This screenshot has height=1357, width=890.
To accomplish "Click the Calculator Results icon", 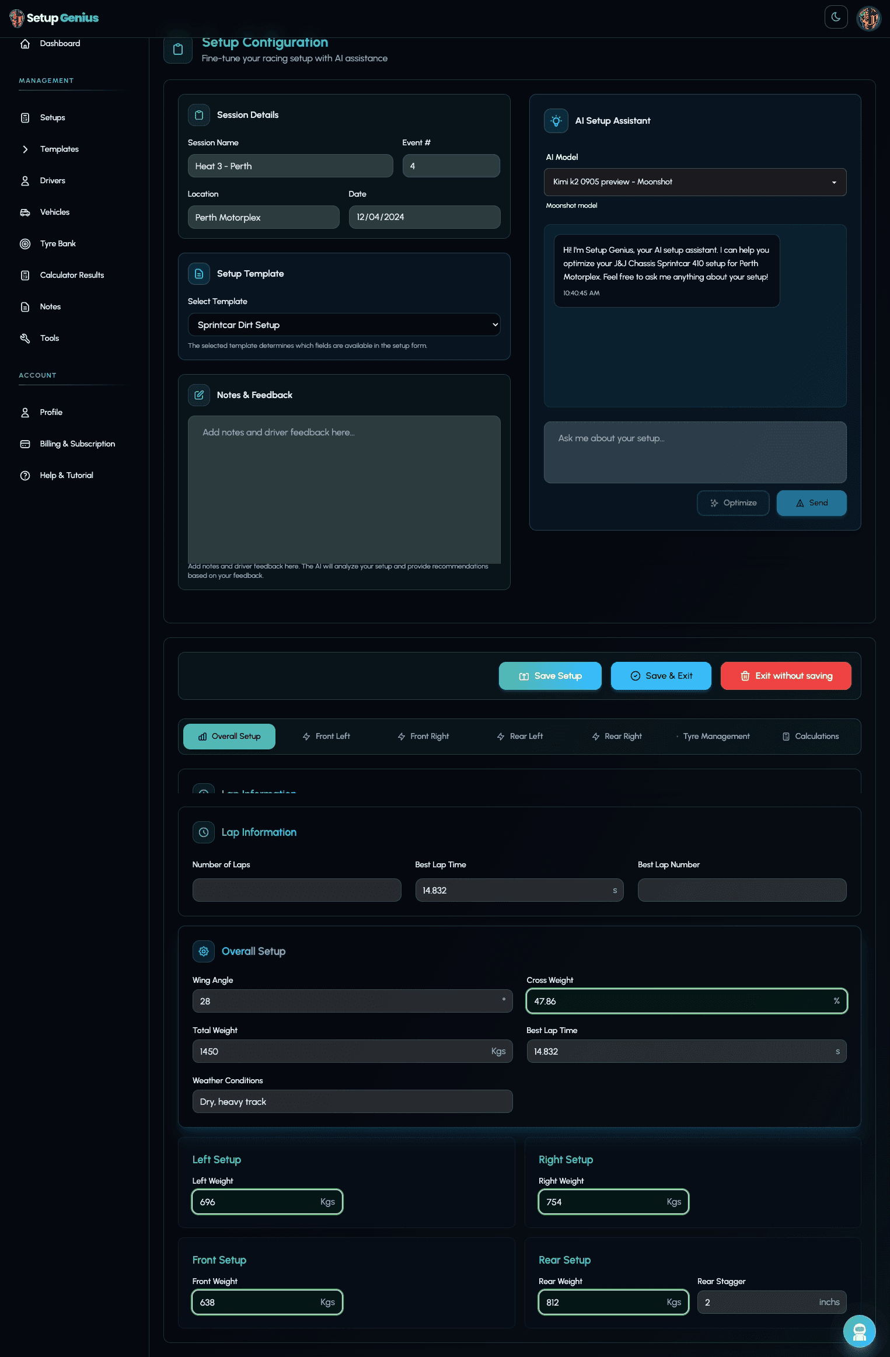I will point(25,275).
